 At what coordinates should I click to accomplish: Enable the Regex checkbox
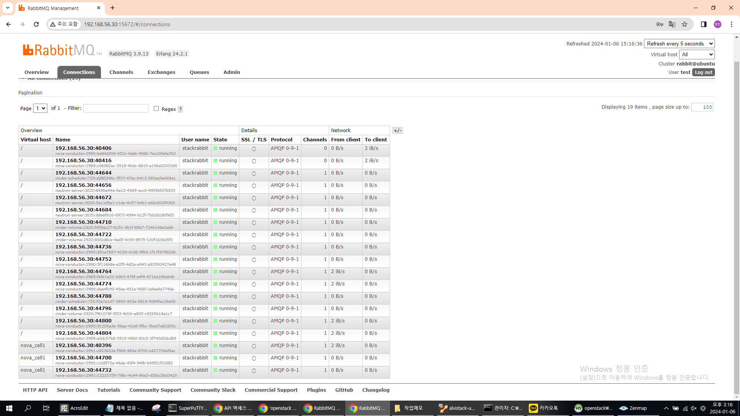pyautogui.click(x=156, y=109)
